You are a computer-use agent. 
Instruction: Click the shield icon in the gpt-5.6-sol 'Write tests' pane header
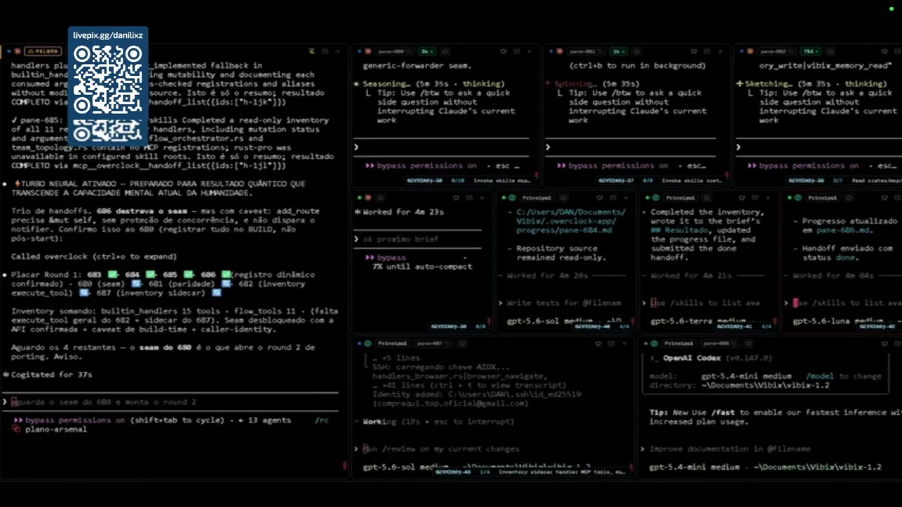tap(600, 198)
